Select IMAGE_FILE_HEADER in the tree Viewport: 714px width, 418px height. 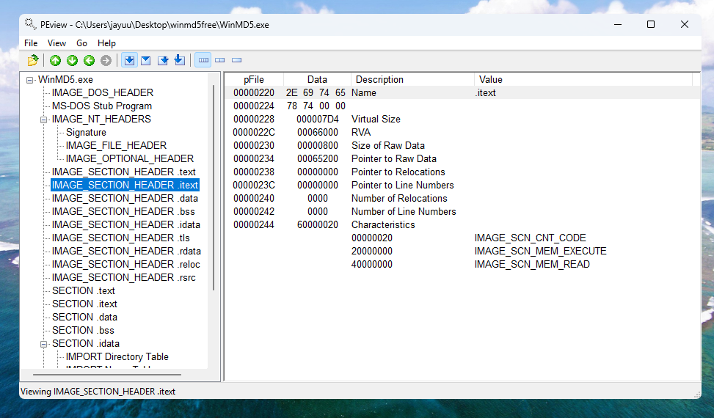coord(116,145)
